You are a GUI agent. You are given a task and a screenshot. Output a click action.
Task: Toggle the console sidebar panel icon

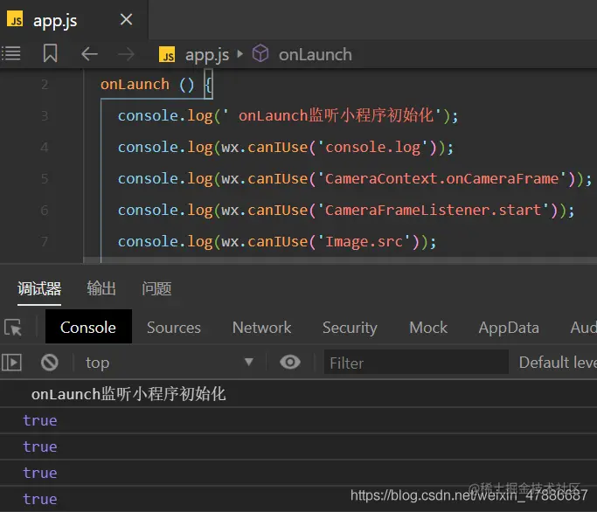click(x=12, y=363)
